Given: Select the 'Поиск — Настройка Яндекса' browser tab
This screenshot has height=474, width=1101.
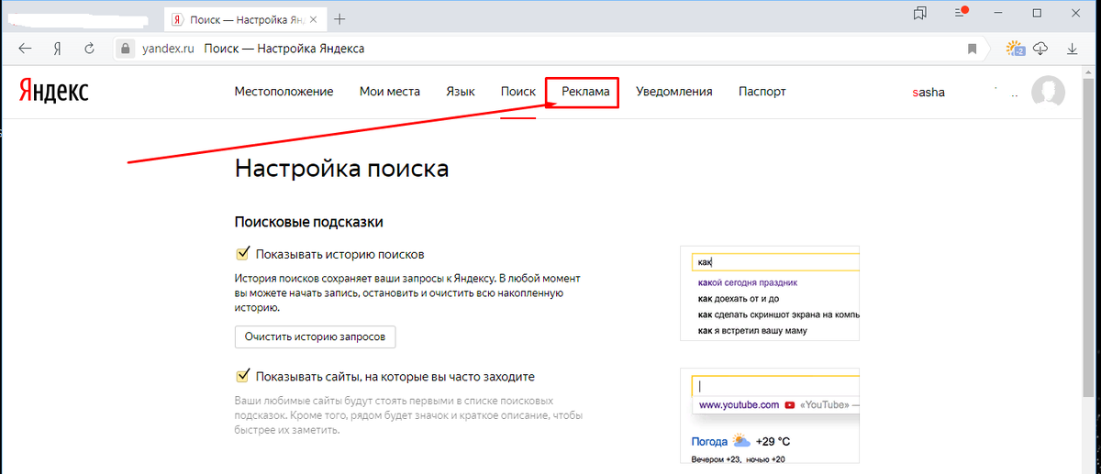Looking at the screenshot, I should tap(244, 18).
